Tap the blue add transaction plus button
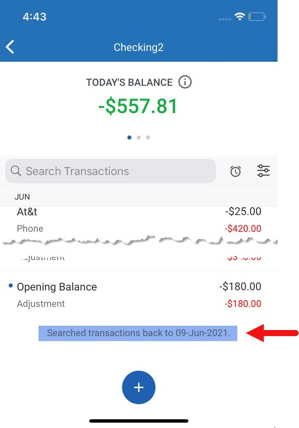299x428 pixels. point(138,387)
